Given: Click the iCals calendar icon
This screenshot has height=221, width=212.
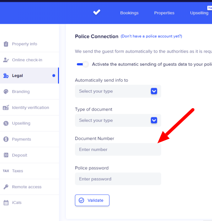Looking at the screenshot, I should [x=6, y=203].
